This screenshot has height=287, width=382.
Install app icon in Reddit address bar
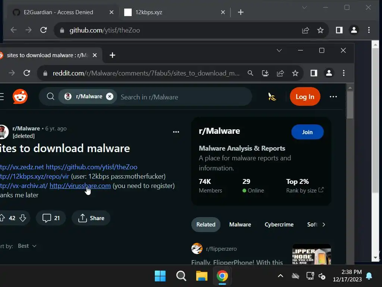[265, 73]
